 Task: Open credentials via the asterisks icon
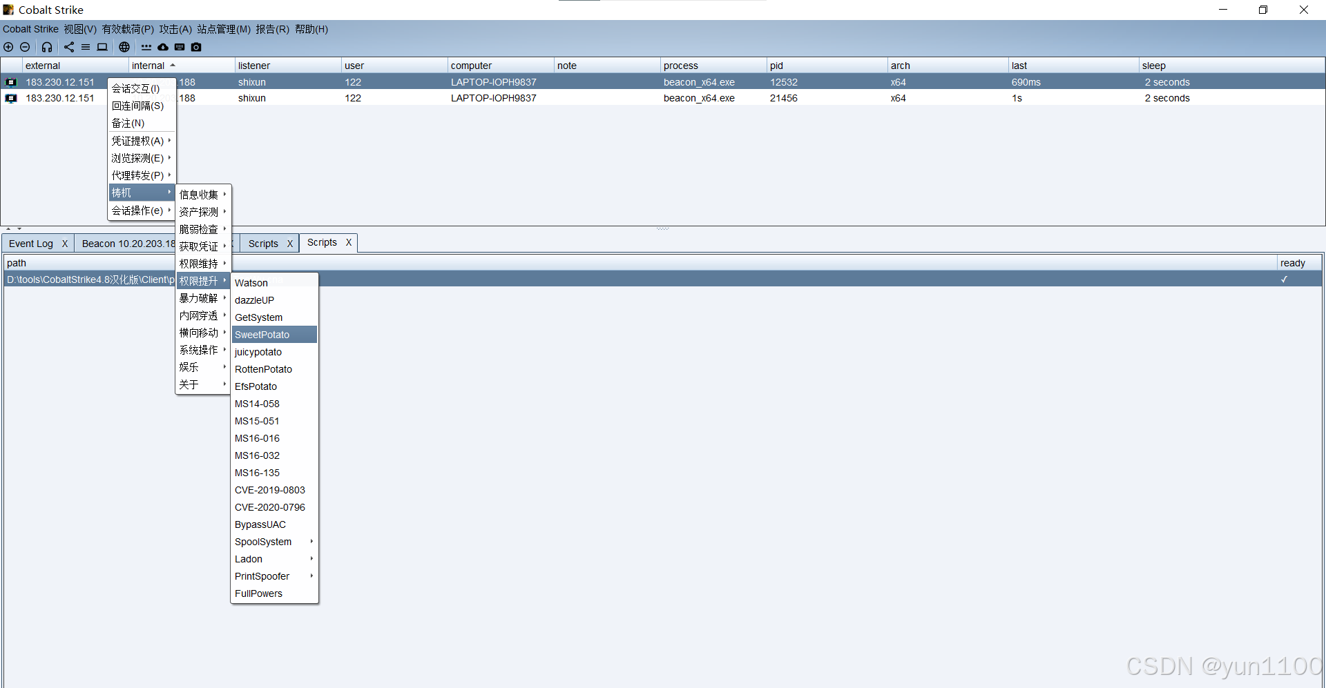[x=146, y=47]
